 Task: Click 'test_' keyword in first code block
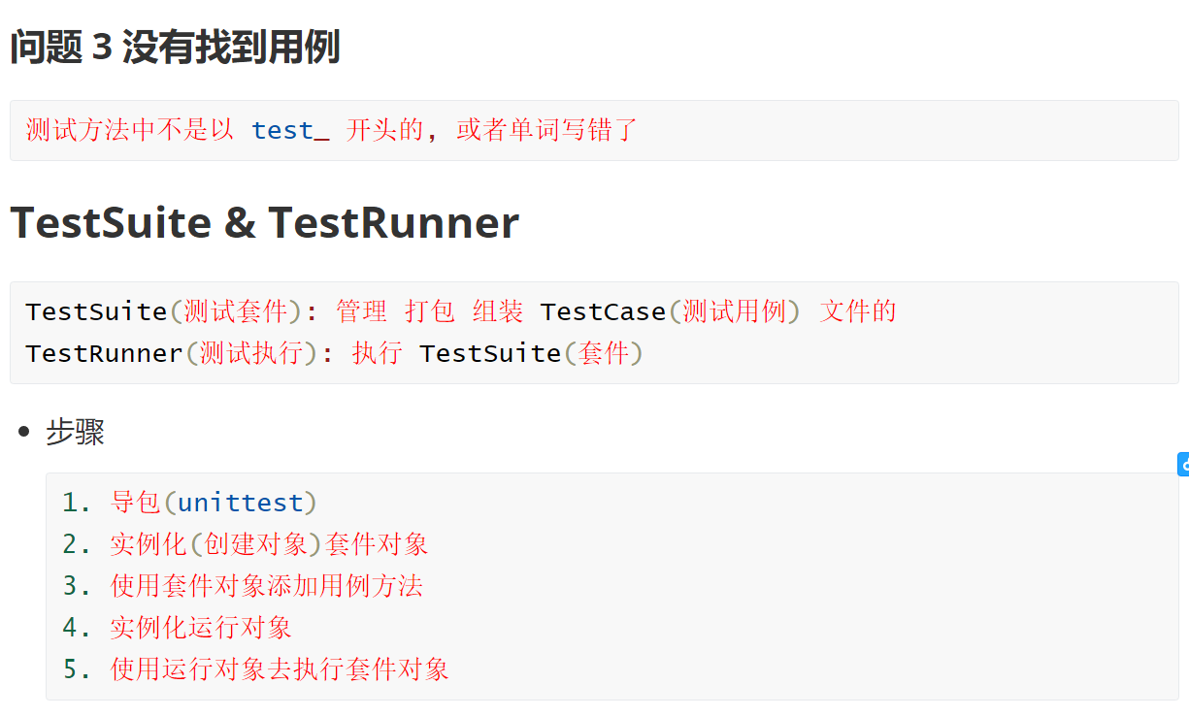289,130
